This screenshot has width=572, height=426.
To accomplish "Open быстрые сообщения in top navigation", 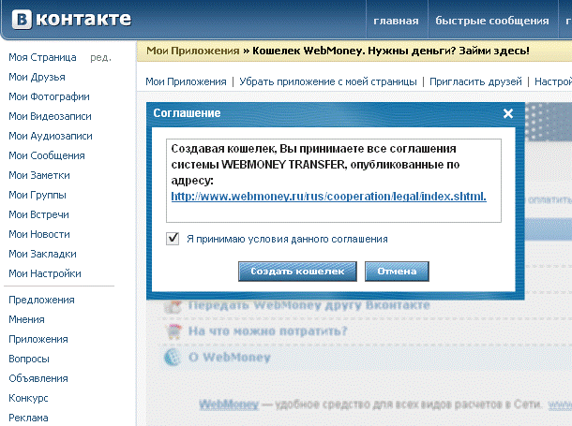I will coord(492,21).
